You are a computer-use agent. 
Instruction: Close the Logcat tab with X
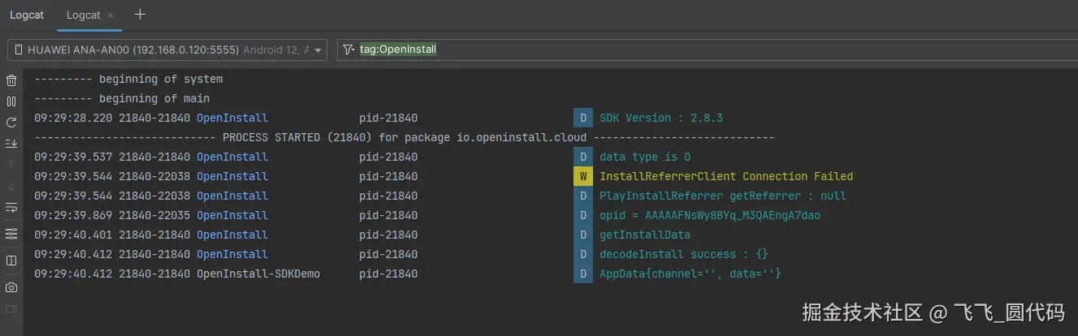point(111,15)
